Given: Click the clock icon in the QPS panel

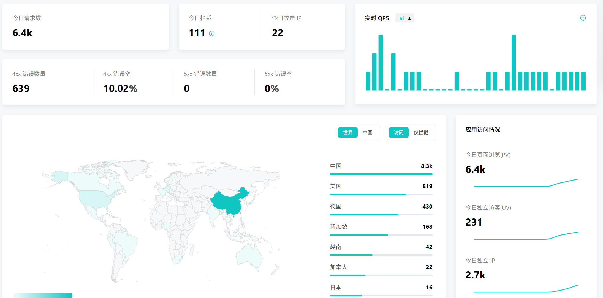Looking at the screenshot, I should click(583, 18).
